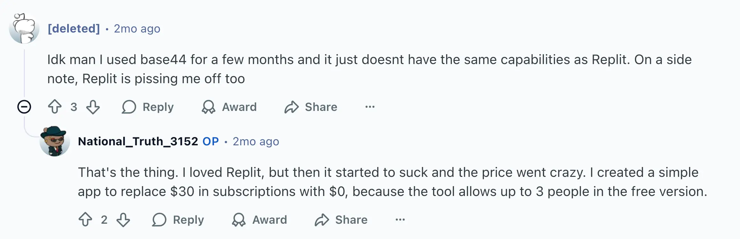This screenshot has width=740, height=239.
Task: Give an award to National_Truth_3152's reply
Action: 260,220
